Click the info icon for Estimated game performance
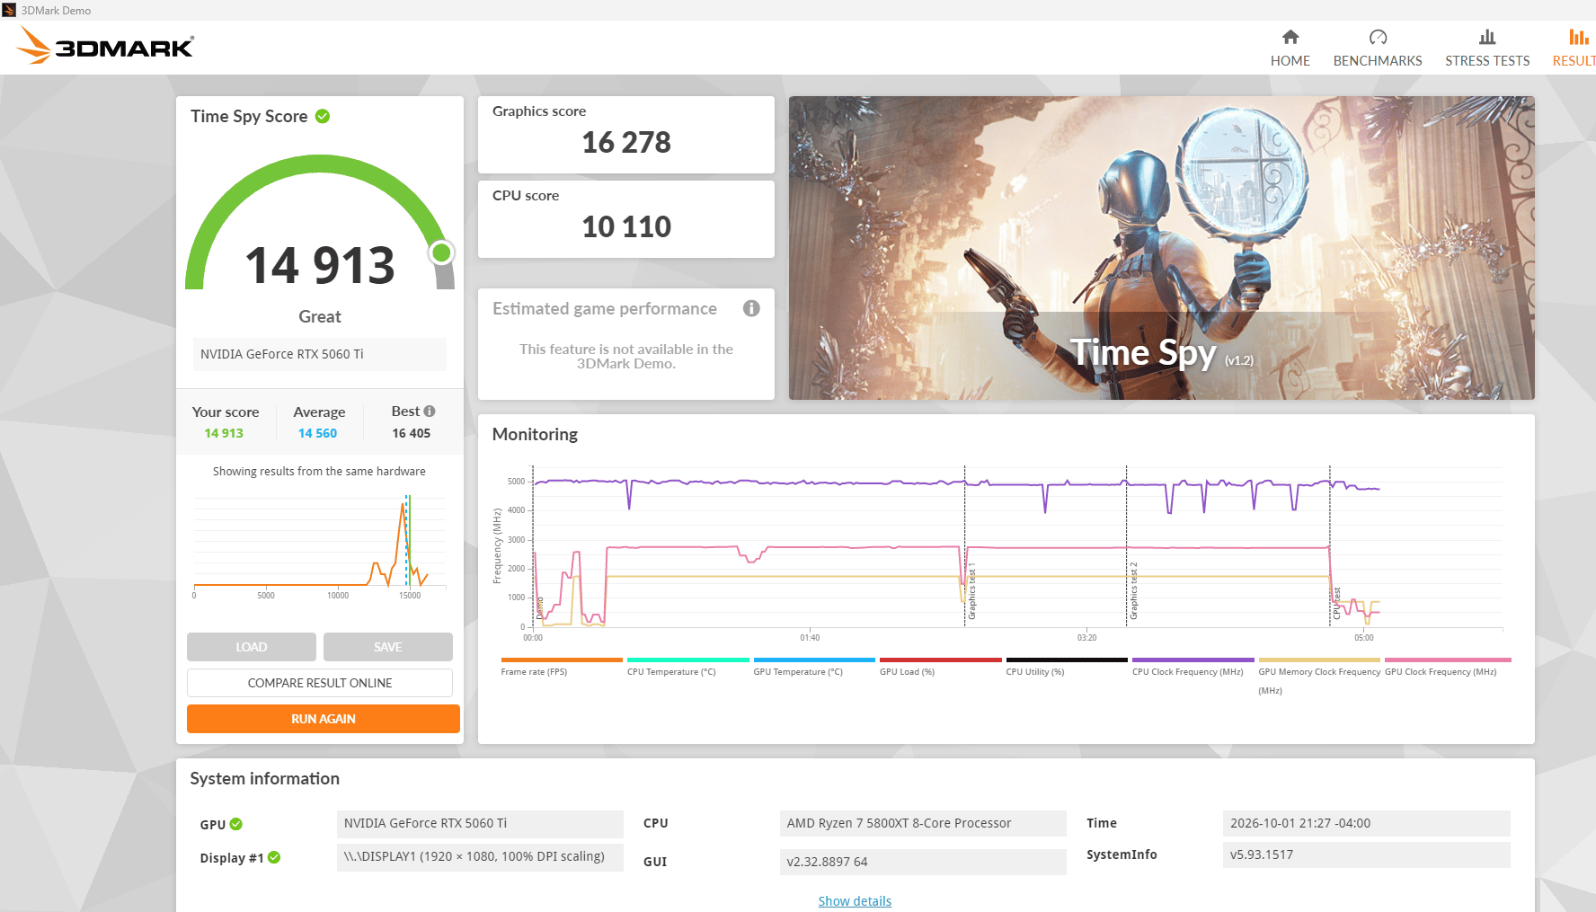This screenshot has height=912, width=1596. 751,308
